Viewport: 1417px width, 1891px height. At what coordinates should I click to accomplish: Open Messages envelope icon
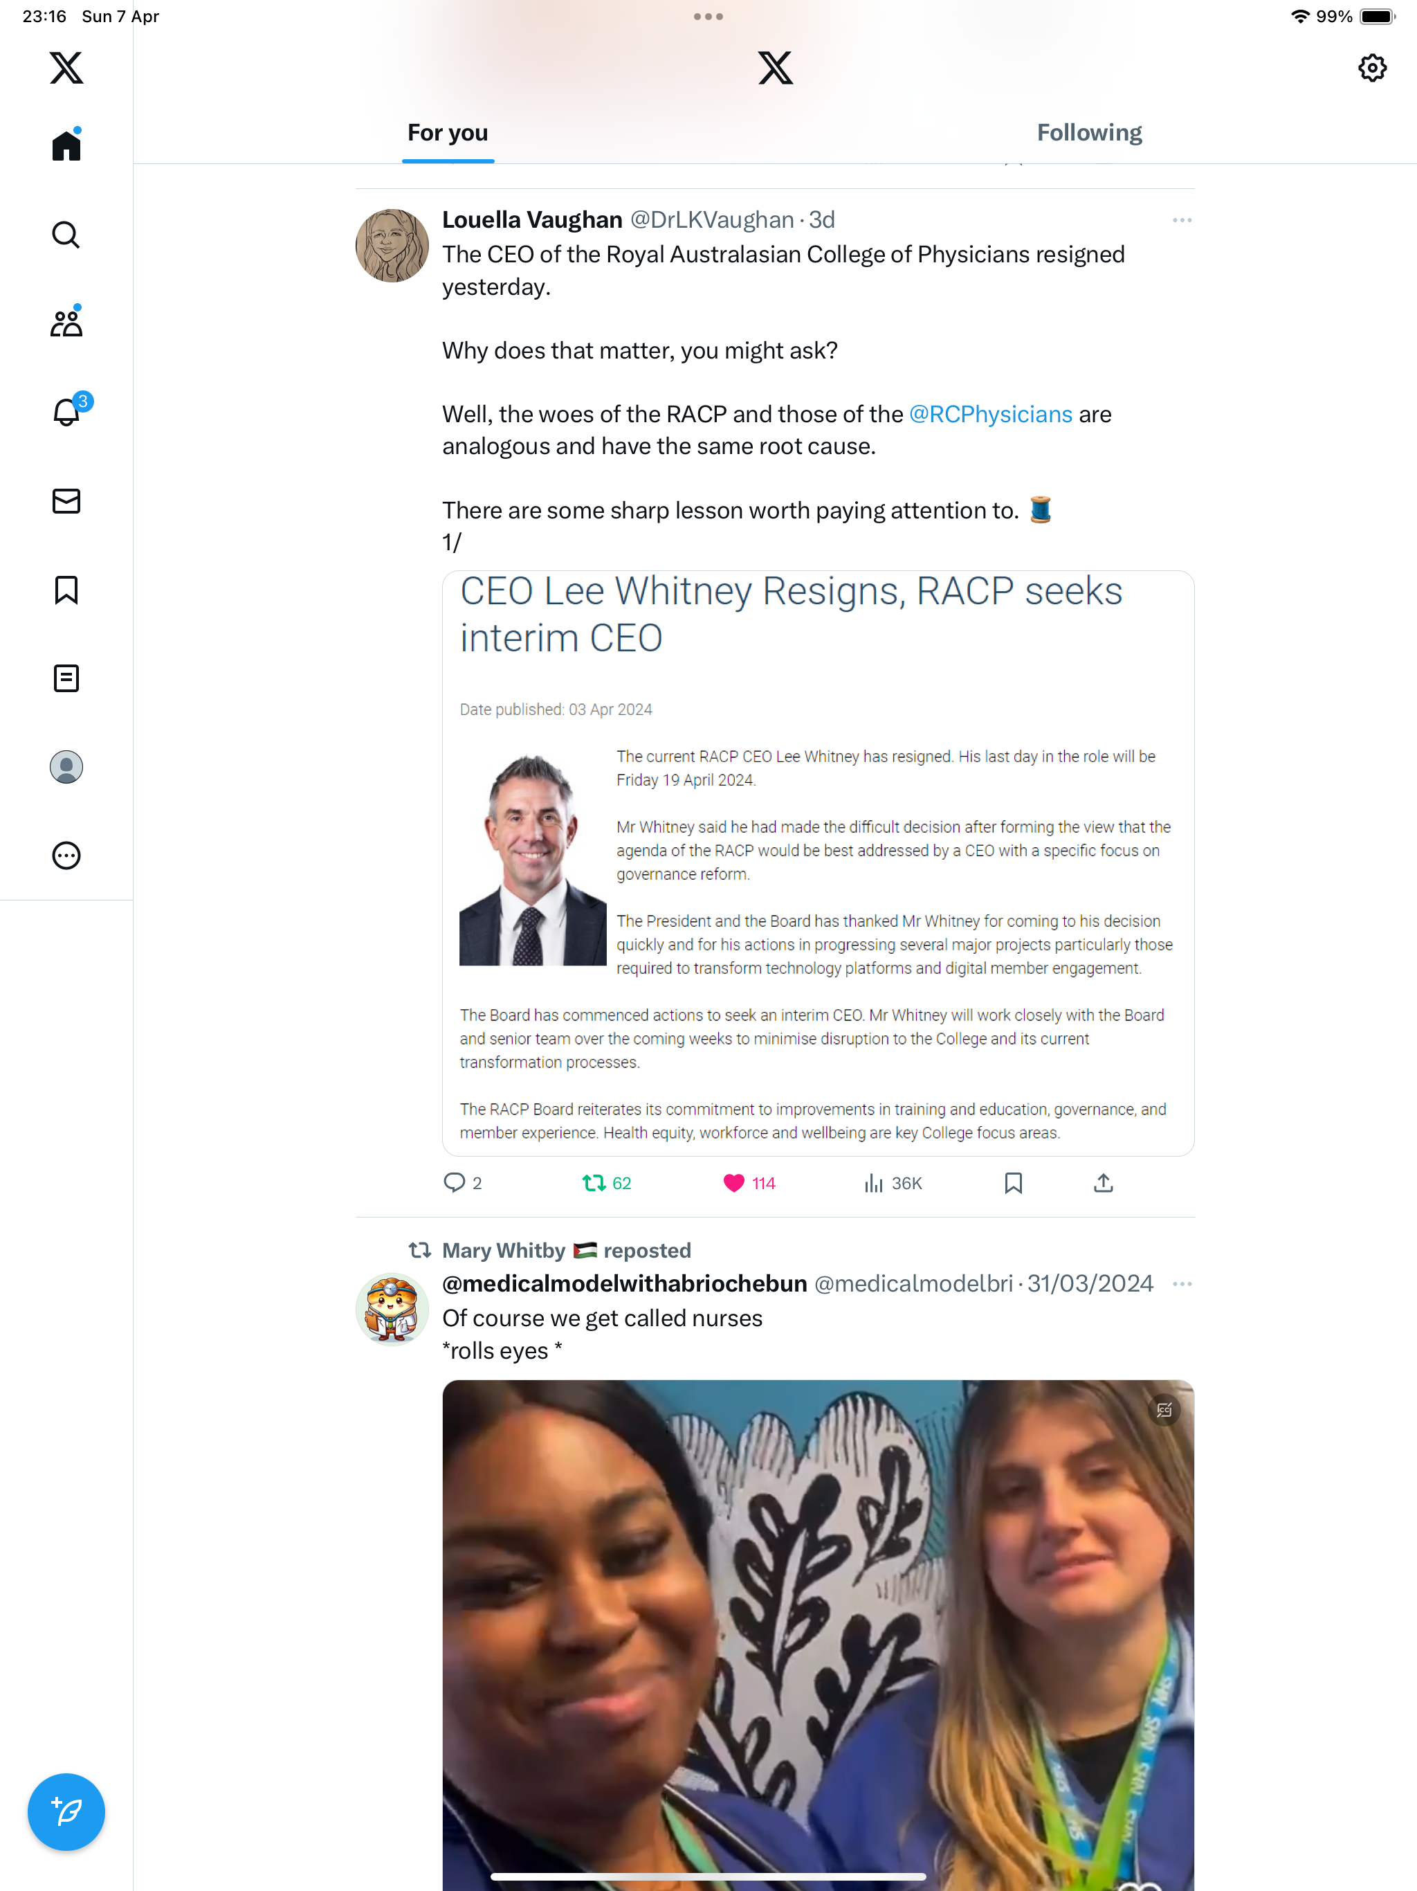(x=66, y=501)
